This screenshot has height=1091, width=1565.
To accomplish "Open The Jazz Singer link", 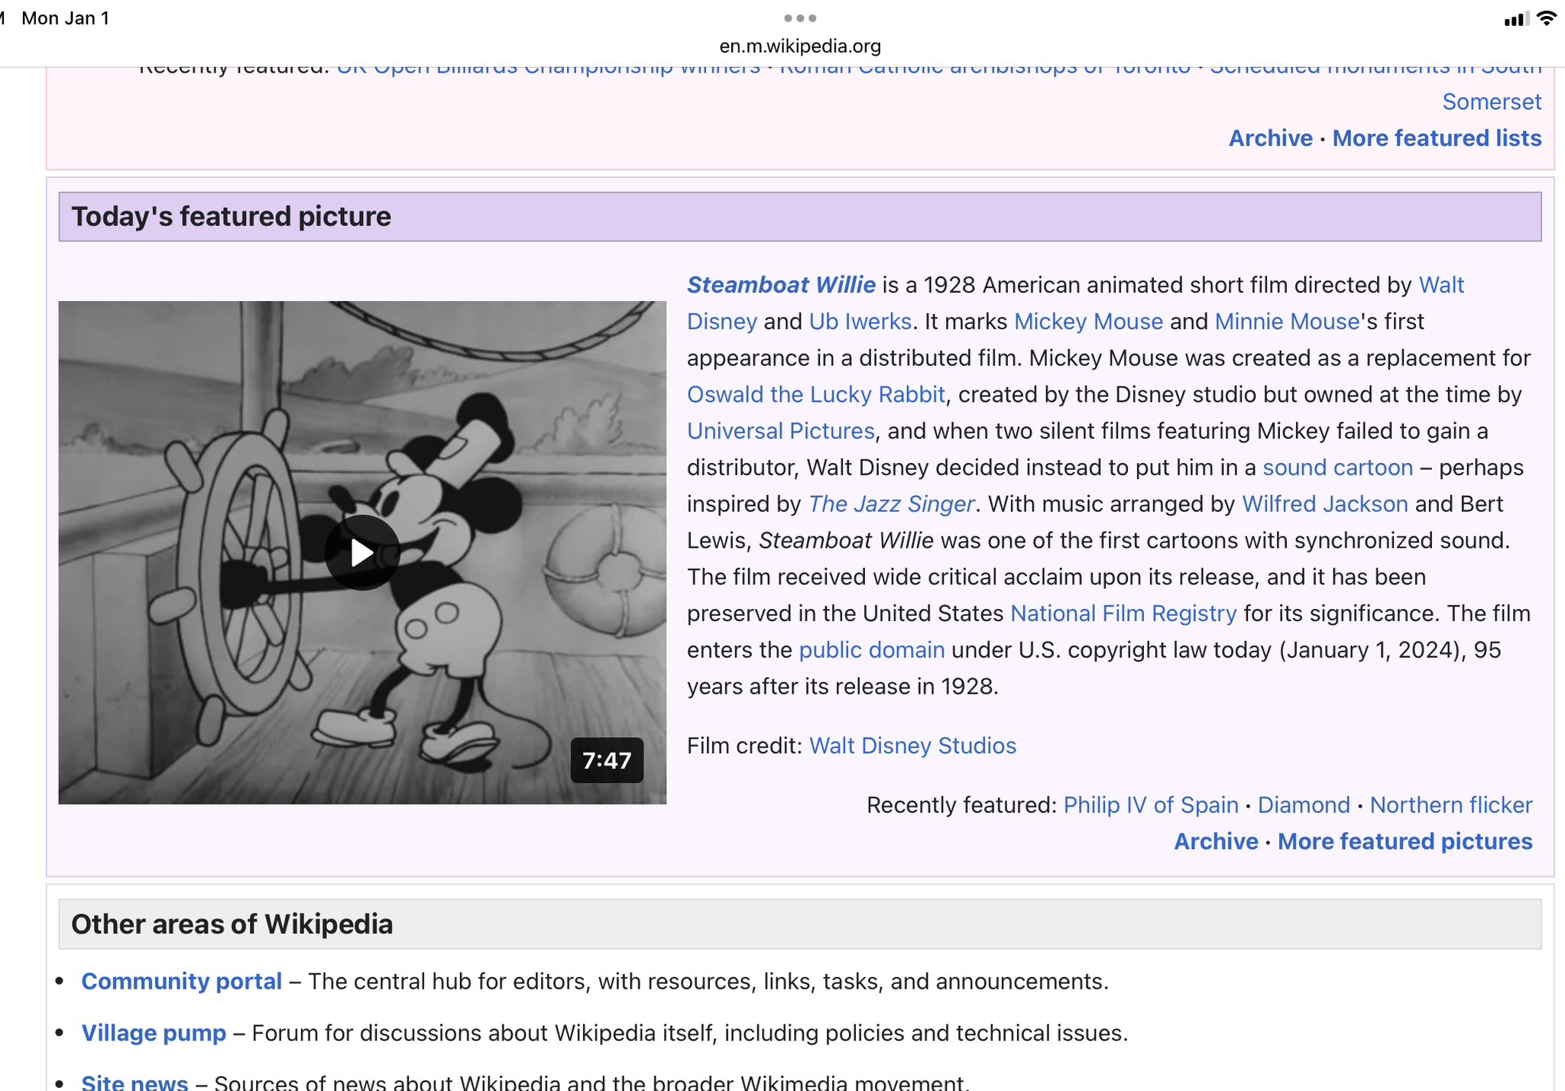I will click(892, 504).
